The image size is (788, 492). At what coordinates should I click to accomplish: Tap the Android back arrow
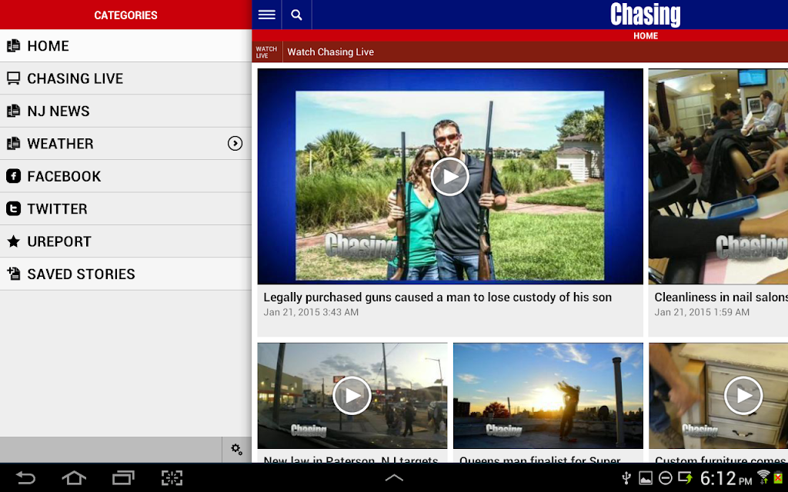tap(25, 477)
